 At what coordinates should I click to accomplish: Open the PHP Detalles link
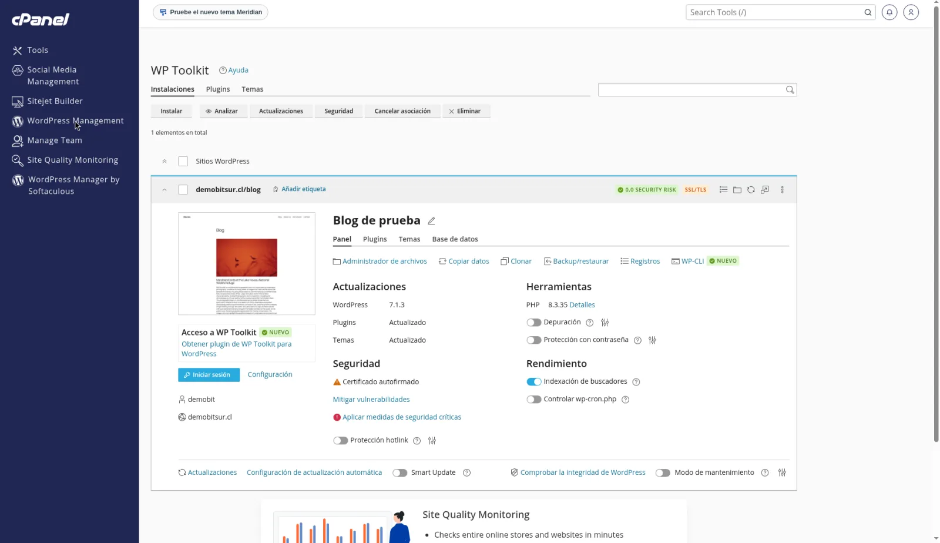tap(582, 305)
